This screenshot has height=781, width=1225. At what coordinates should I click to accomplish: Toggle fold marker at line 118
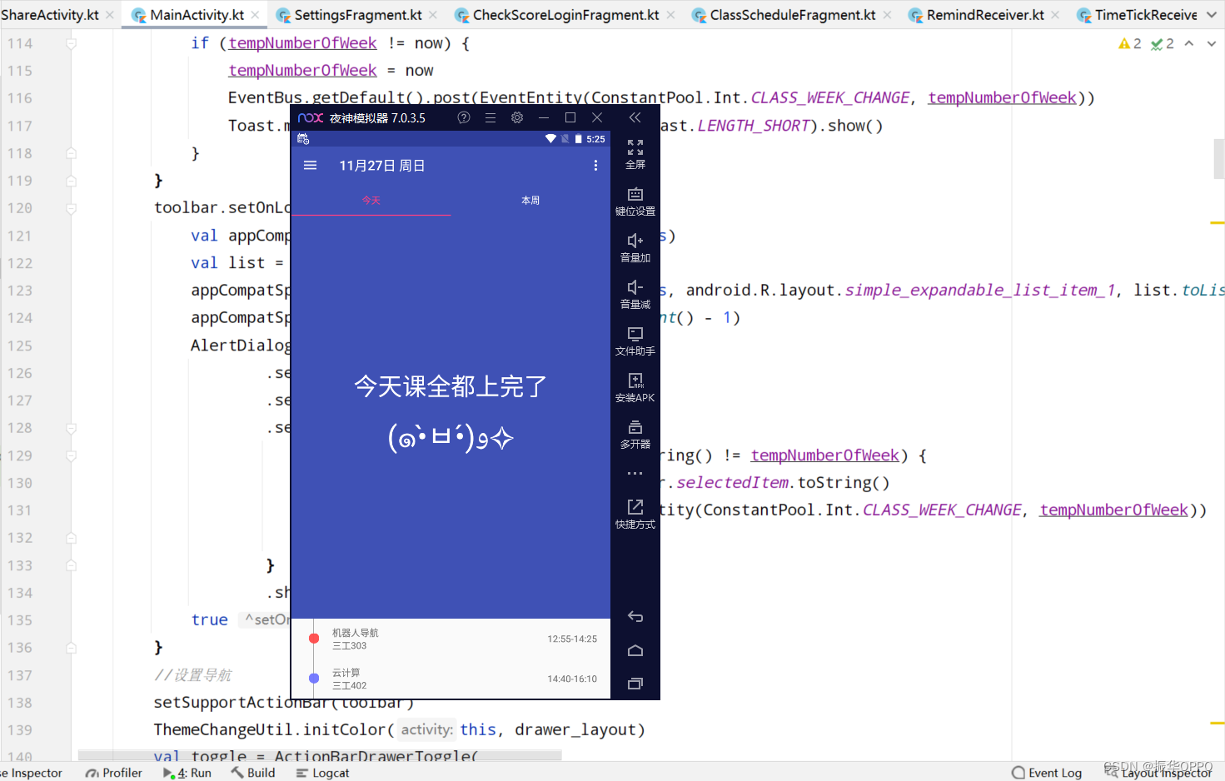click(x=72, y=153)
